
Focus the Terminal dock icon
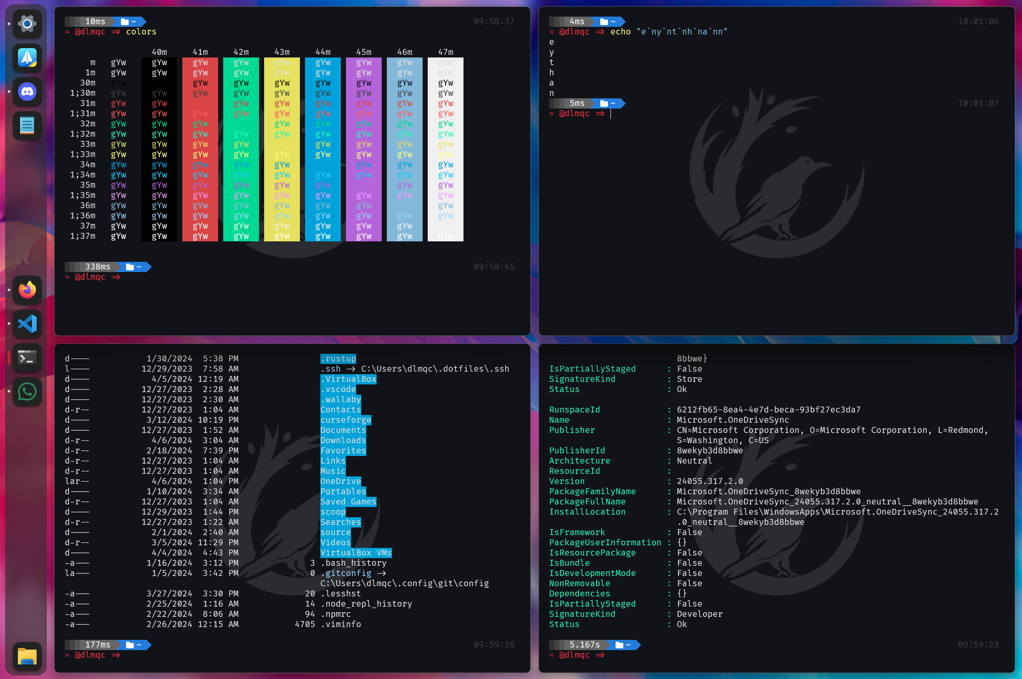coord(27,358)
